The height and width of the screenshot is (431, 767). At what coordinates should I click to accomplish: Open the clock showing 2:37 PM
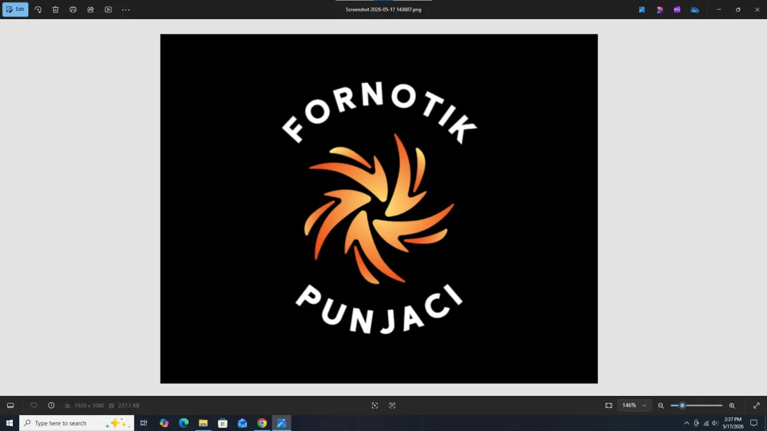[x=732, y=423]
